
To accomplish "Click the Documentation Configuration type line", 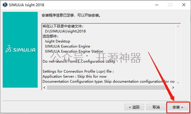I will coord(109,82).
